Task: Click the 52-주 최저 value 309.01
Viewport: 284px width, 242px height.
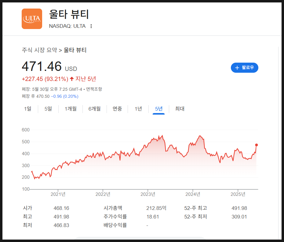Action: coord(239,217)
